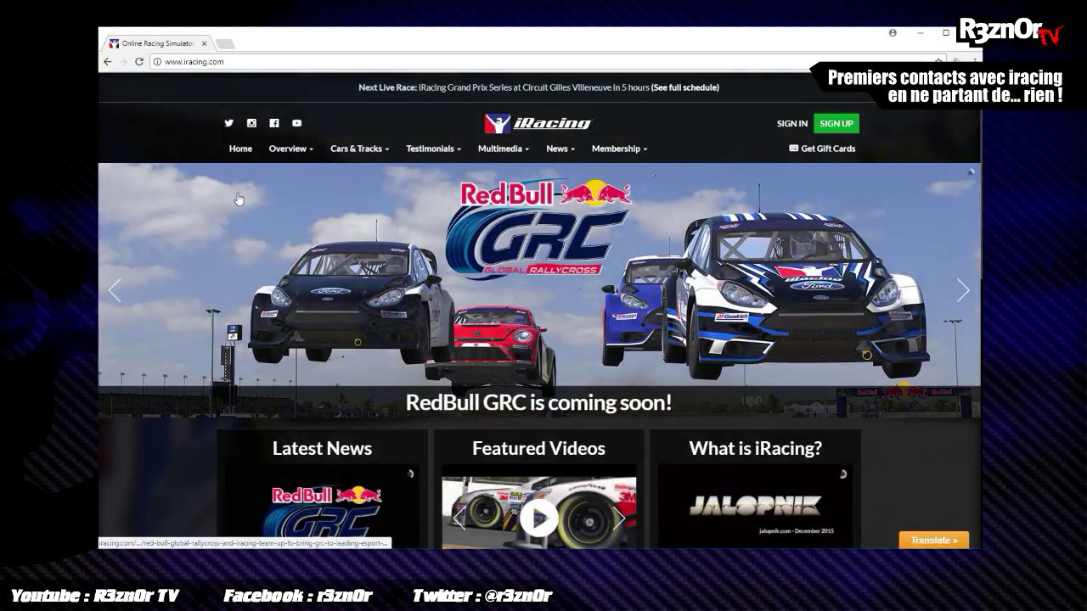Go back using browser back arrow
Screen dimensions: 1087x611
[108, 61]
